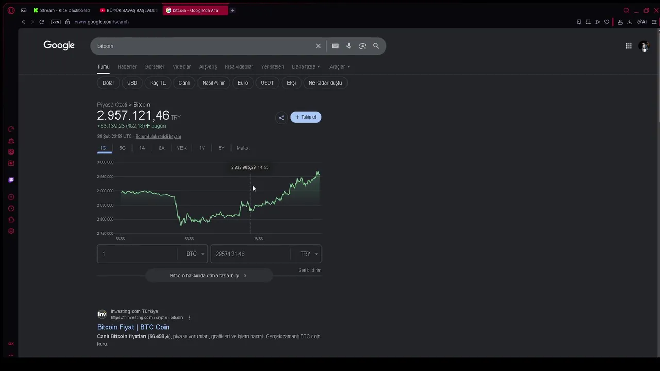The image size is (660, 371).
Task: Switch to Stream - Kick Dashboard tab
Action: (x=61, y=10)
